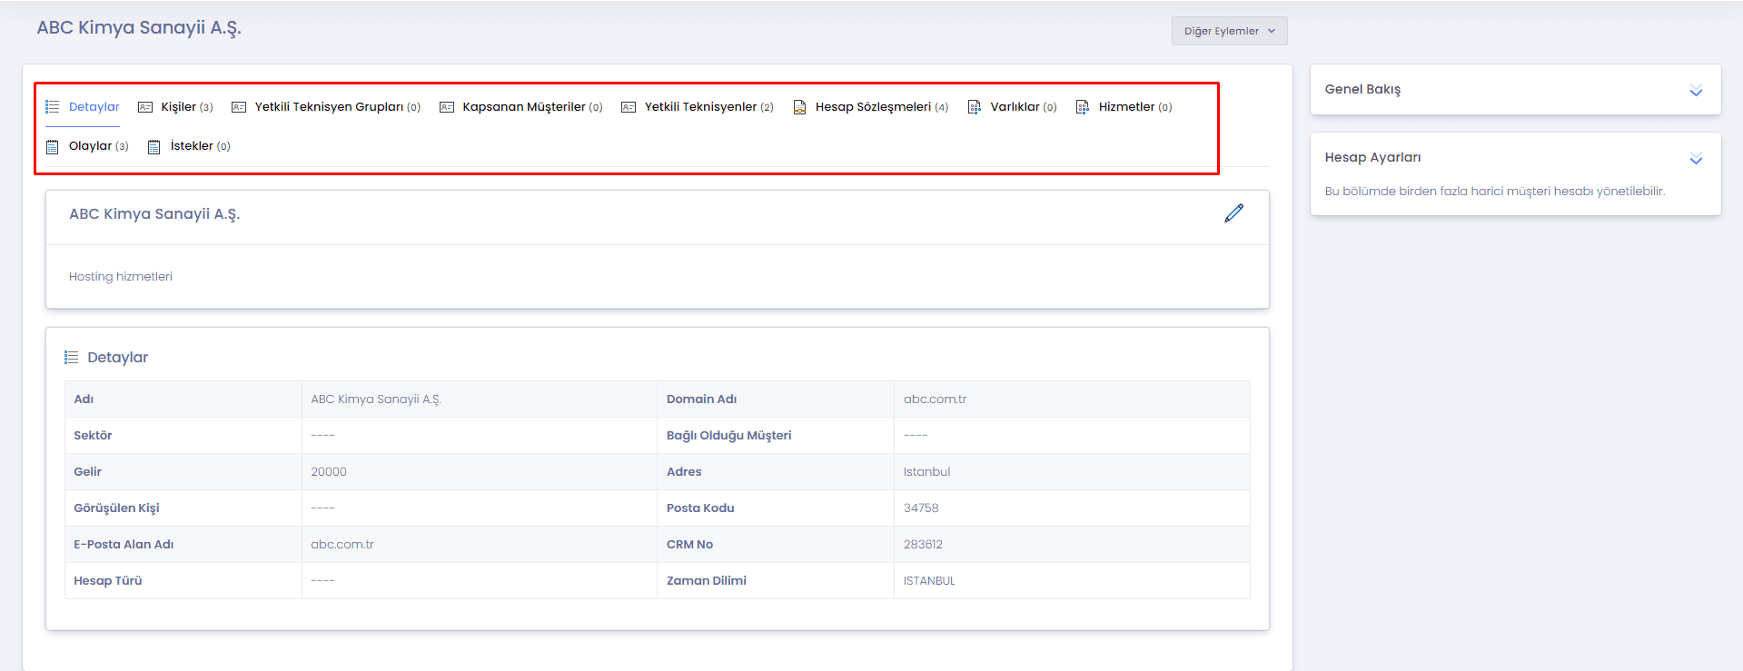Click the Hosting hizmetleri description text
This screenshot has height=671, width=1743.
pyautogui.click(x=121, y=277)
